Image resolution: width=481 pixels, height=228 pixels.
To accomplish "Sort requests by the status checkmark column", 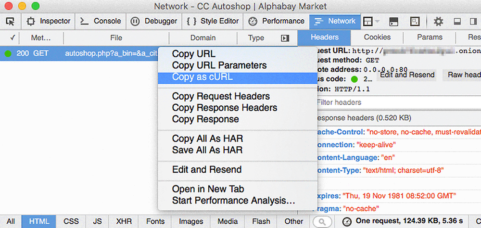I will click(13, 38).
